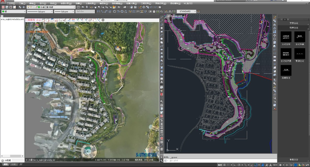Open the 地物编辑(A) menu
The width and height of the screenshot is (310, 167).
coord(117,3)
